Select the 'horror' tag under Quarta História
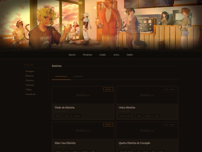202x152 pixels. pos(146,151)
